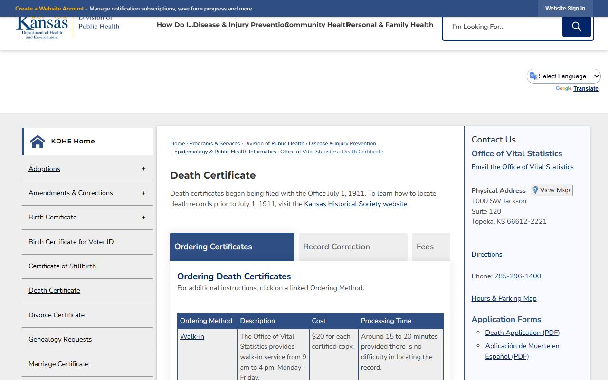Viewport: 608px width, 380px height.
Task: Open Marriage Certificate sidebar link
Action: pos(58,364)
